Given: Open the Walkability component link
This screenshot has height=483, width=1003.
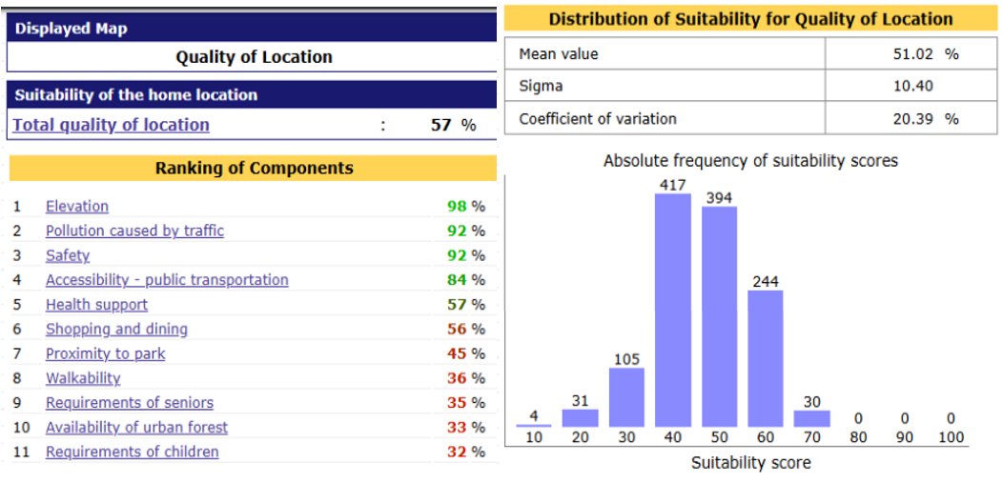Looking at the screenshot, I should [83, 378].
